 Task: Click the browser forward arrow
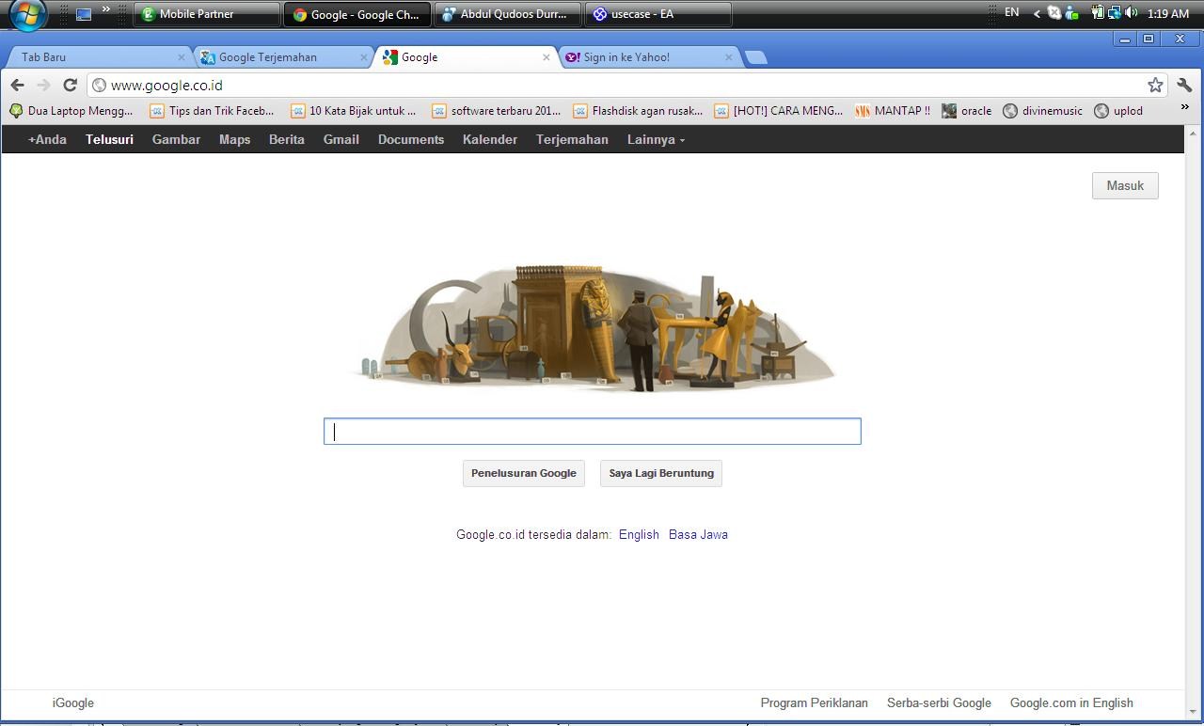tap(43, 85)
